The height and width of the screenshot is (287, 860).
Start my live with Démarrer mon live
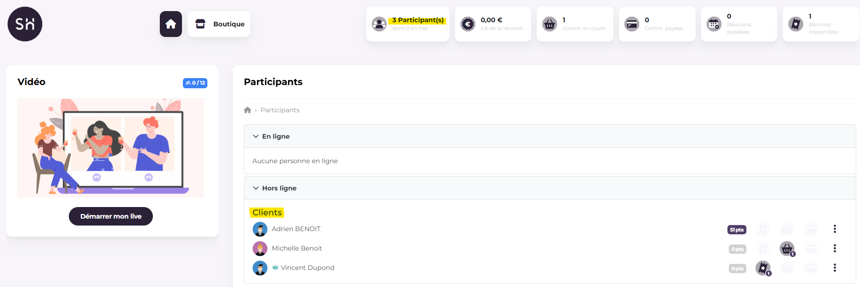click(x=111, y=216)
